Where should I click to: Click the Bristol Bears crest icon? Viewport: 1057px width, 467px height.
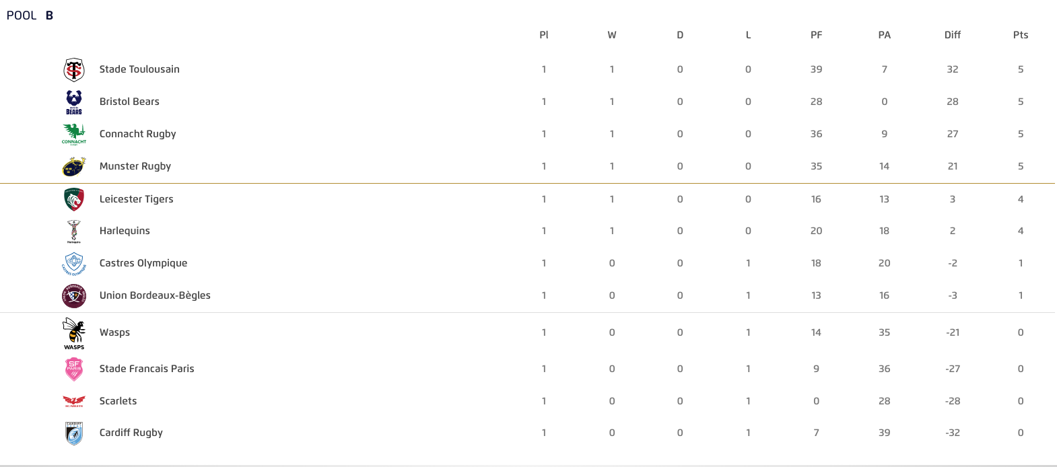point(74,102)
